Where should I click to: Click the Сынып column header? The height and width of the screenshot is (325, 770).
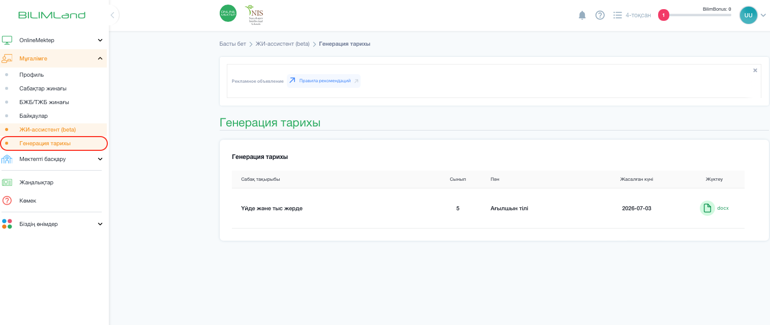click(x=458, y=179)
